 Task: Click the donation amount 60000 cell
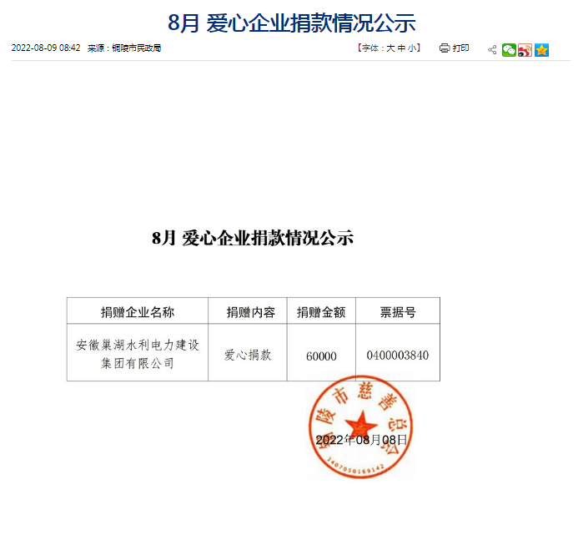321,356
